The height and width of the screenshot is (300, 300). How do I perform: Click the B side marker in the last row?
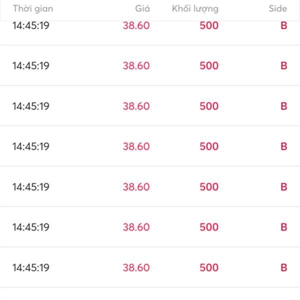tap(283, 267)
